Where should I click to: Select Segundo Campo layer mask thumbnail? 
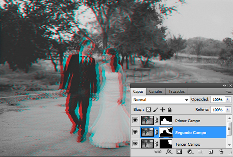(166, 132)
